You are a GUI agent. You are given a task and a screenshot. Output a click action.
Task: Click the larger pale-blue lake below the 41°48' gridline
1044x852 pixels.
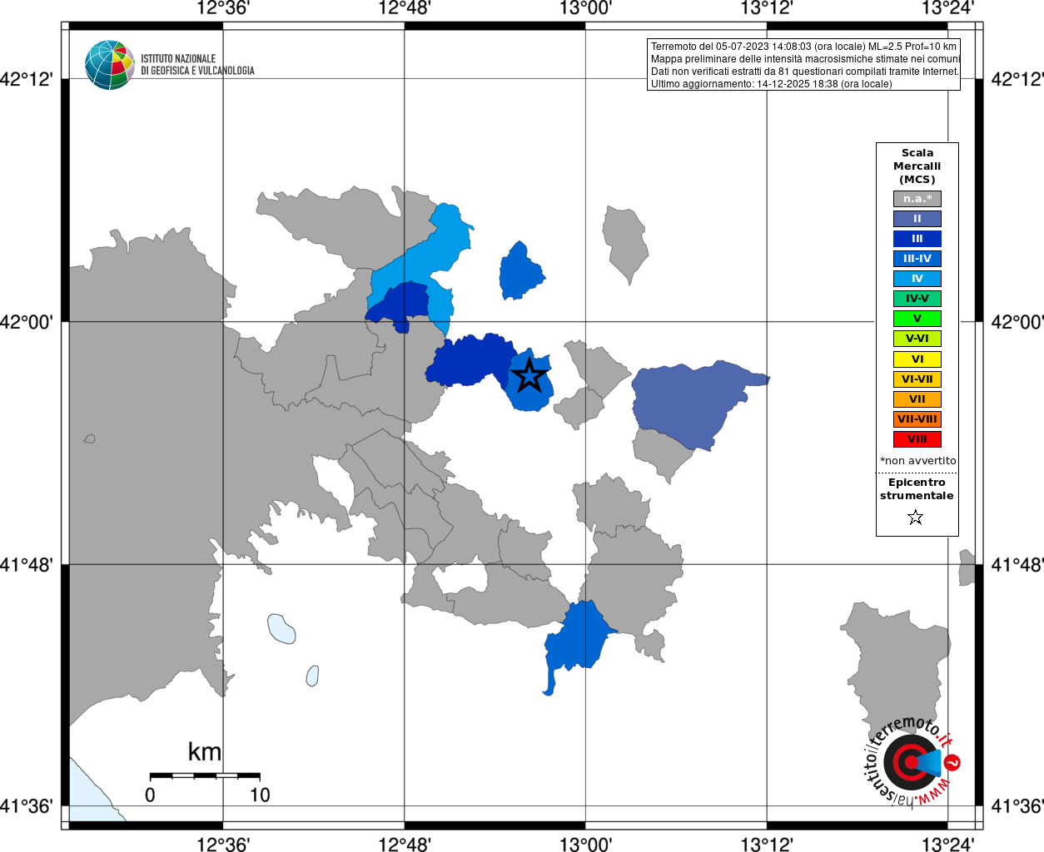[x=281, y=628]
